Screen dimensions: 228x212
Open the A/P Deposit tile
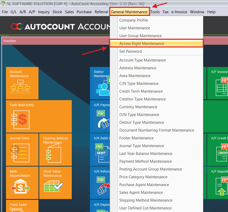click(x=218, y=183)
